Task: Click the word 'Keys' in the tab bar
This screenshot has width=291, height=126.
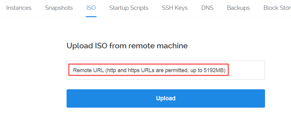Action: (x=181, y=8)
